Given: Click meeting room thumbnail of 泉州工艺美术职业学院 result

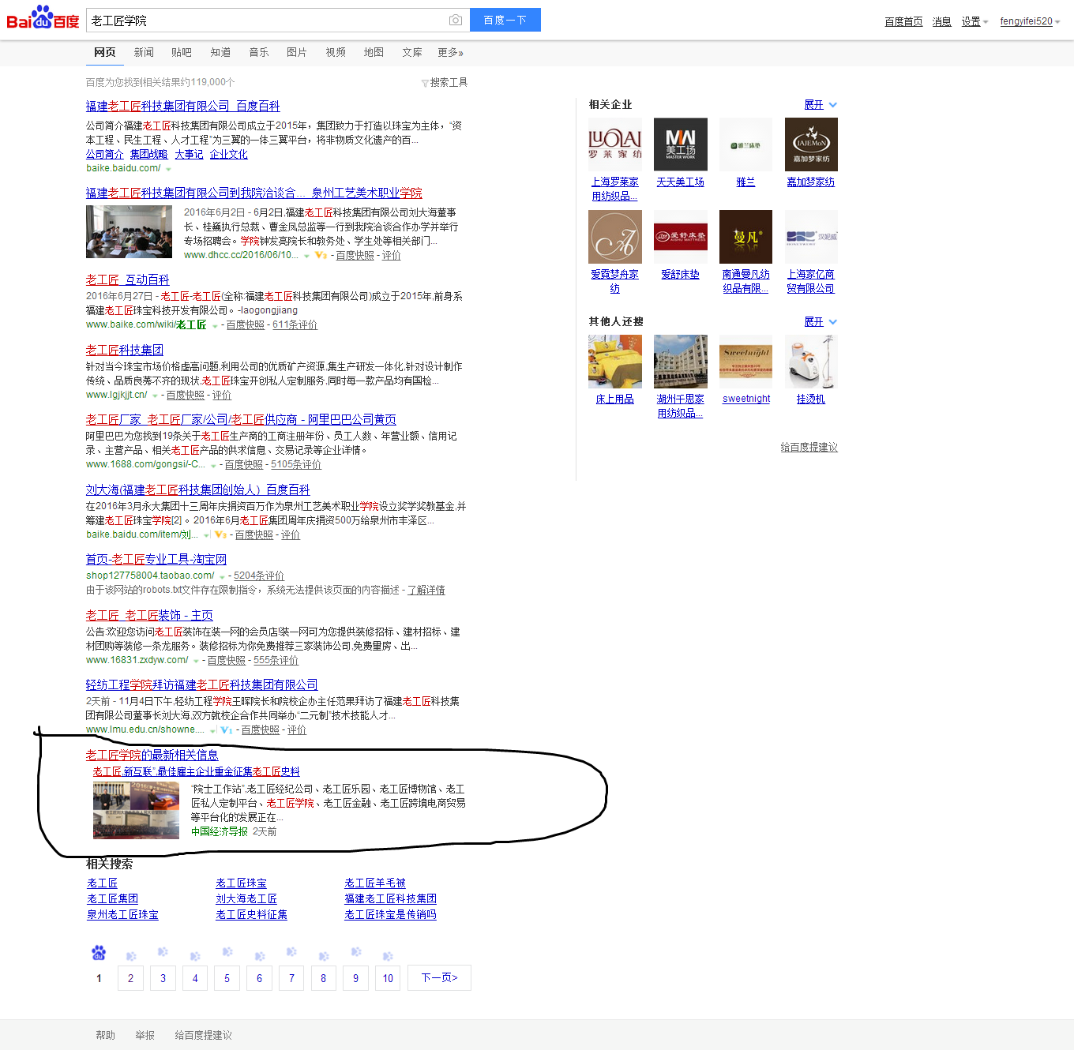Looking at the screenshot, I should click(129, 231).
